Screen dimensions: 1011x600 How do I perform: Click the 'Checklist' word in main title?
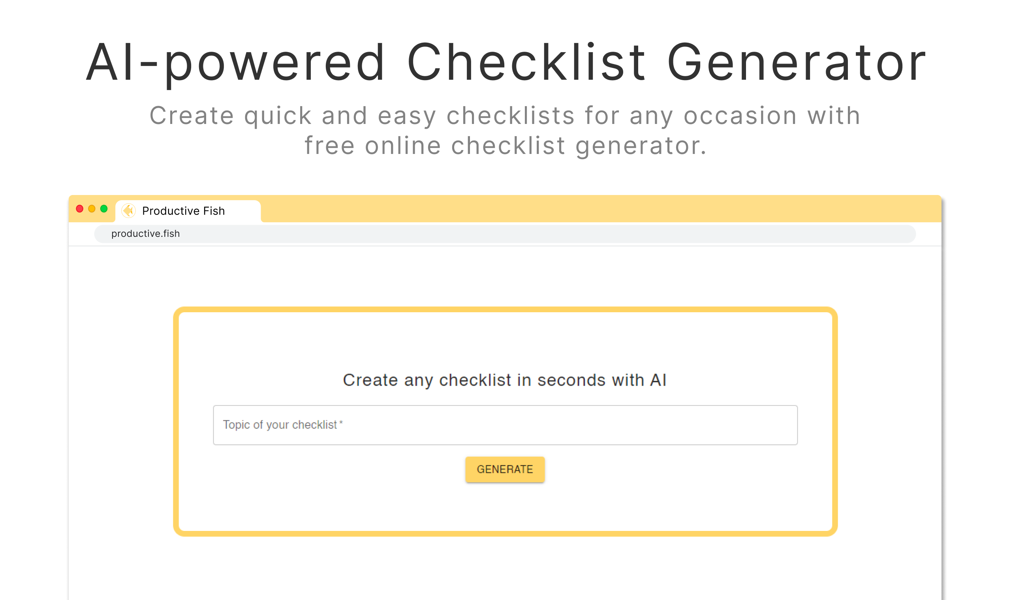(x=526, y=63)
